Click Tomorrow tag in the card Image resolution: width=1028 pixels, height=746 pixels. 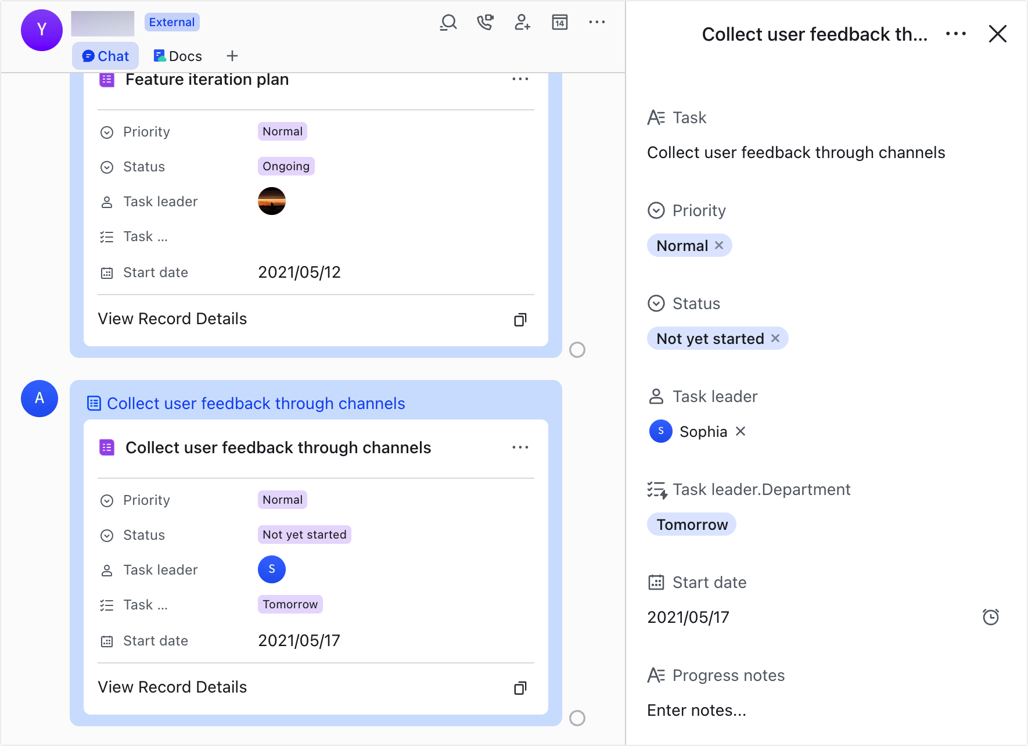point(290,604)
